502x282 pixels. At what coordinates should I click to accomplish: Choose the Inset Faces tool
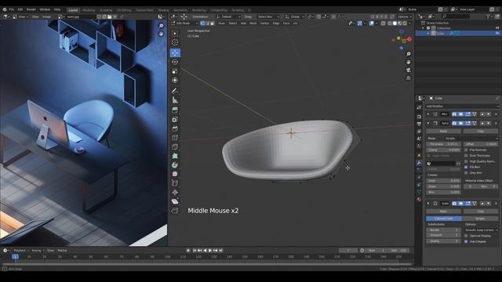pyautogui.click(x=175, y=120)
